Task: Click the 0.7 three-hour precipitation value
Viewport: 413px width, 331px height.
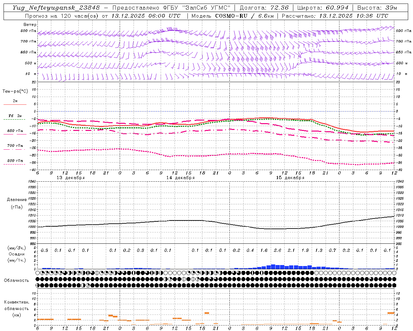Action: point(332,251)
